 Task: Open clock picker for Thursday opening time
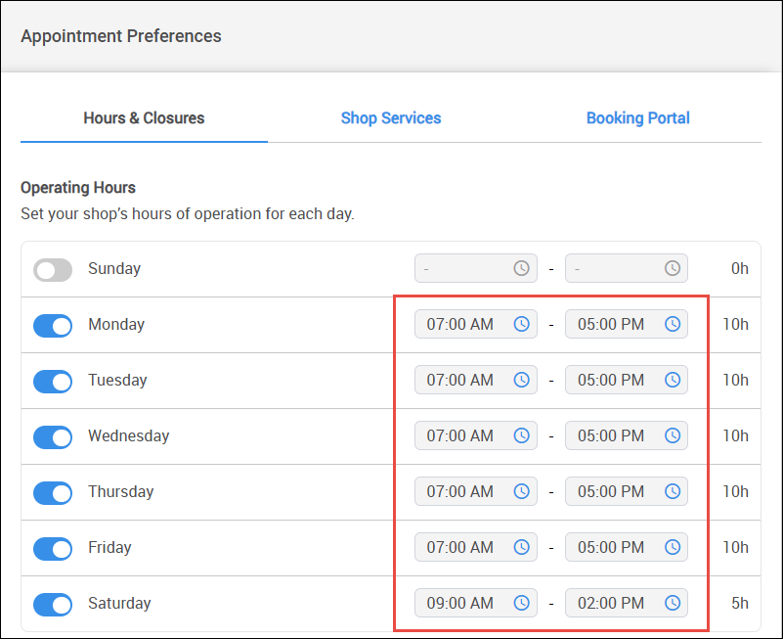click(x=521, y=491)
